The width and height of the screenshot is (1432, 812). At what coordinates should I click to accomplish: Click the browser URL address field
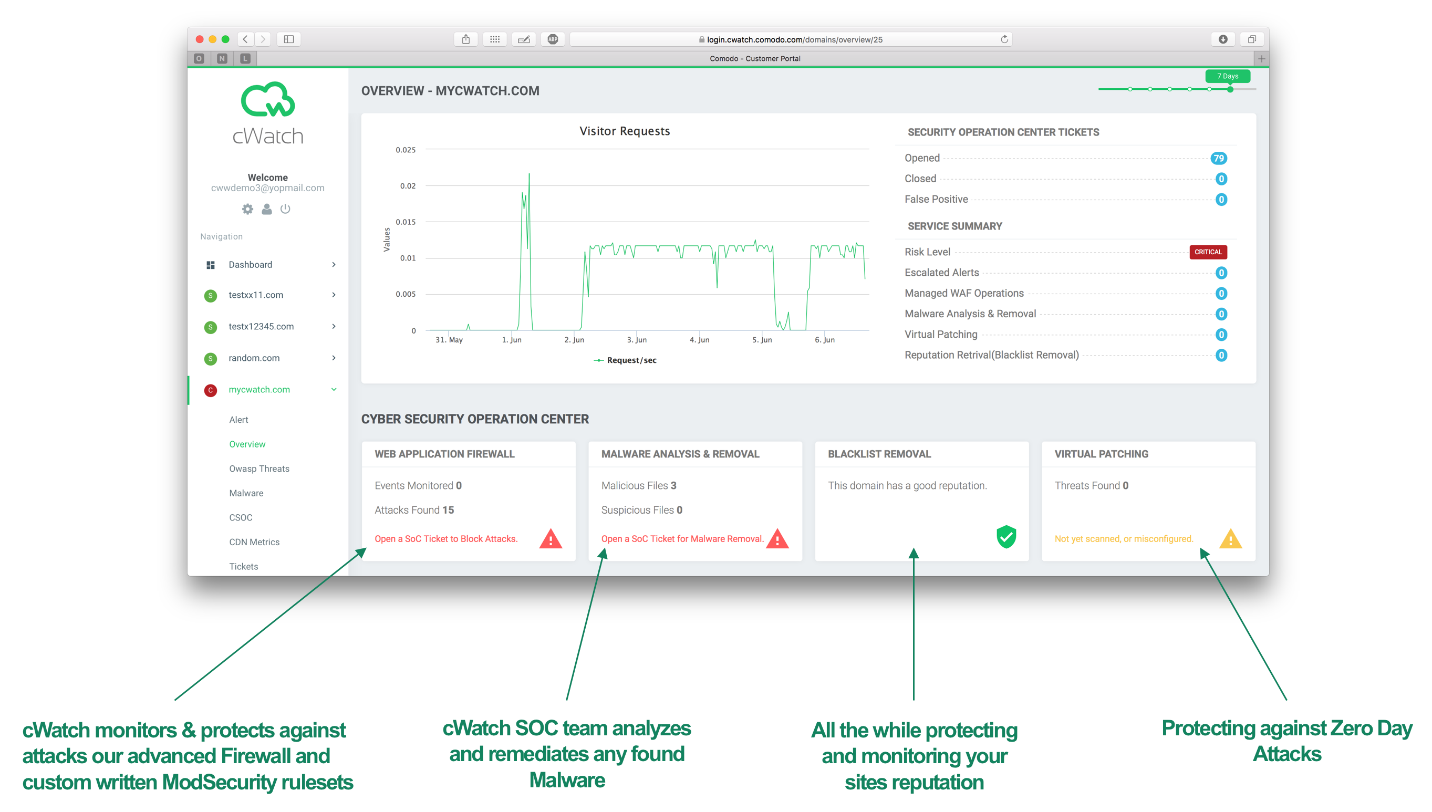click(x=790, y=39)
